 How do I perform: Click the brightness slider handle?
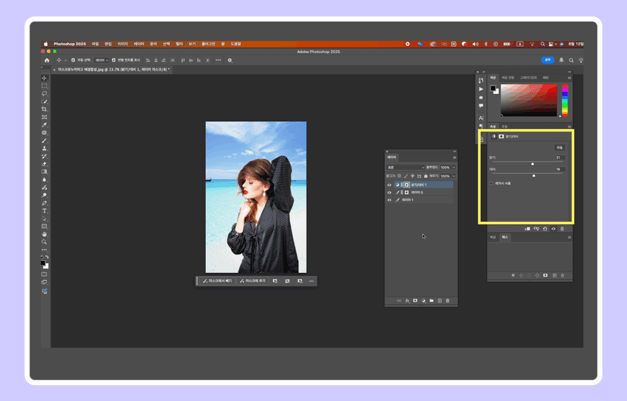click(533, 164)
